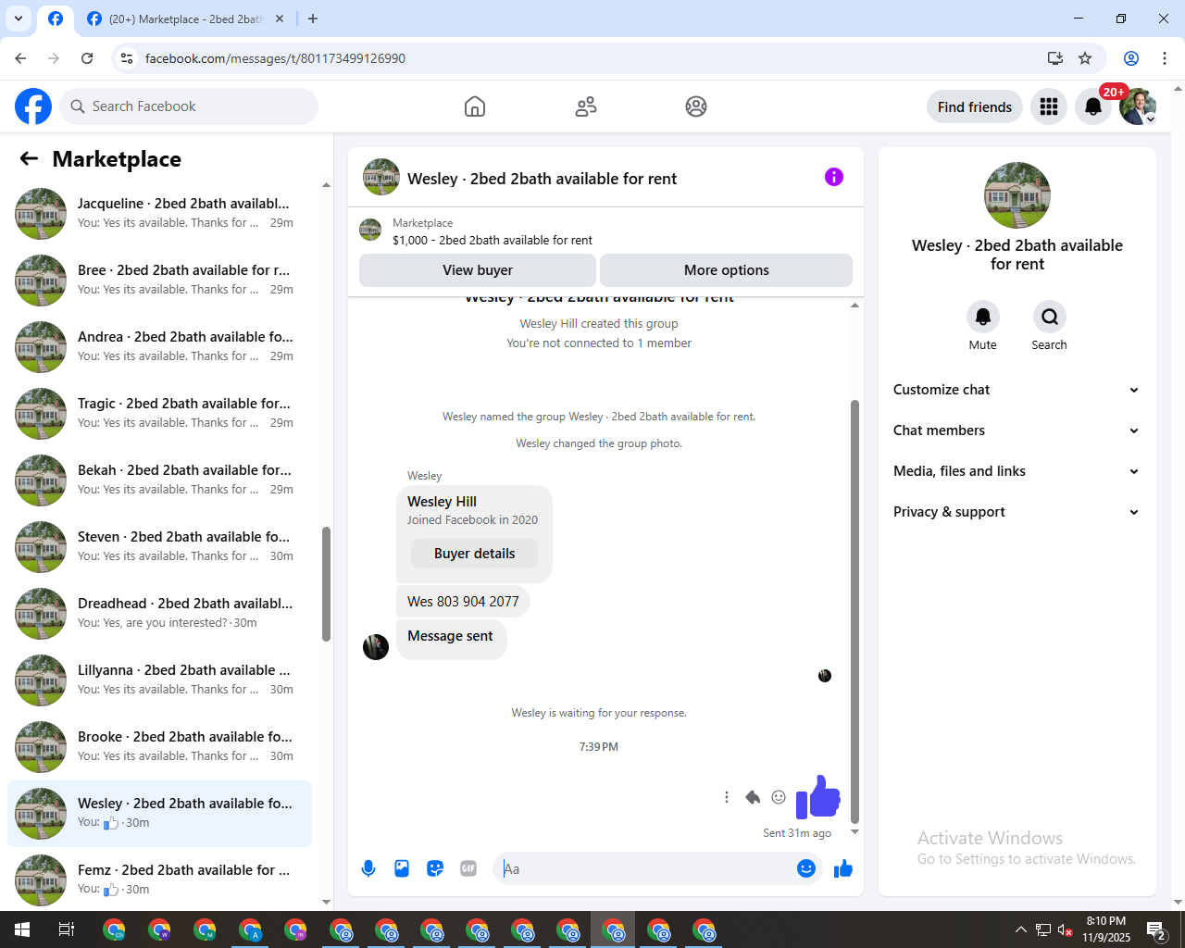Open Brooke's 2bed 2bath conversation
1185x948 pixels.
[159, 746]
